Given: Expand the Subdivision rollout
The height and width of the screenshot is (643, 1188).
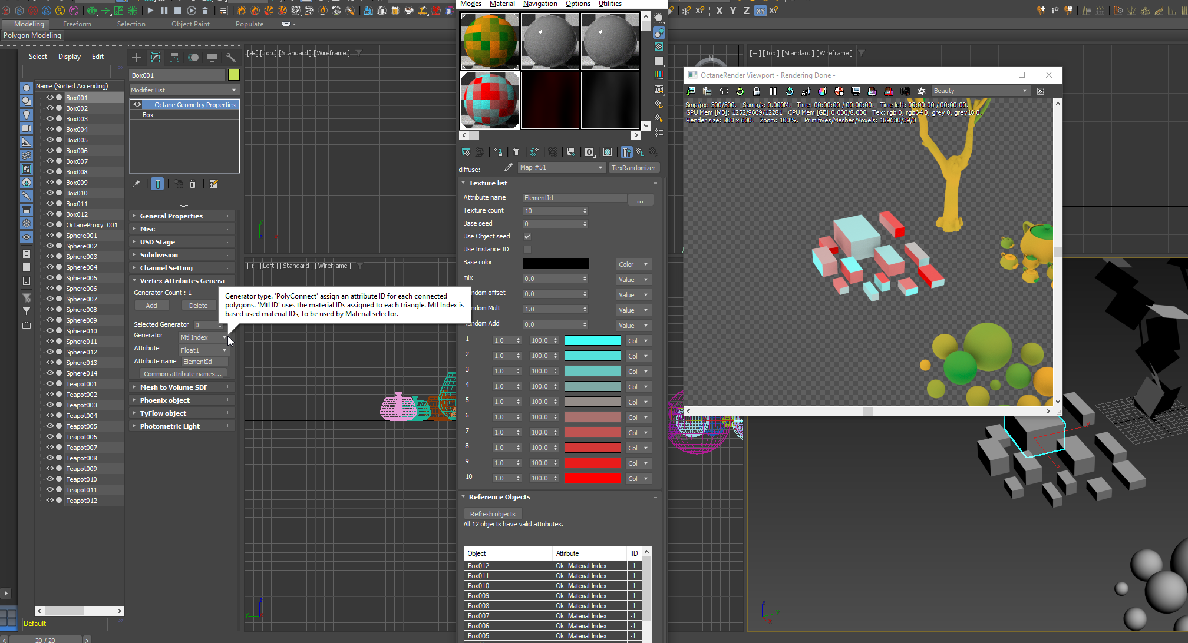Looking at the screenshot, I should tap(159, 255).
